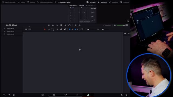Open the marker color dropdown arrow
The image size is (173, 97).
coord(77,29)
